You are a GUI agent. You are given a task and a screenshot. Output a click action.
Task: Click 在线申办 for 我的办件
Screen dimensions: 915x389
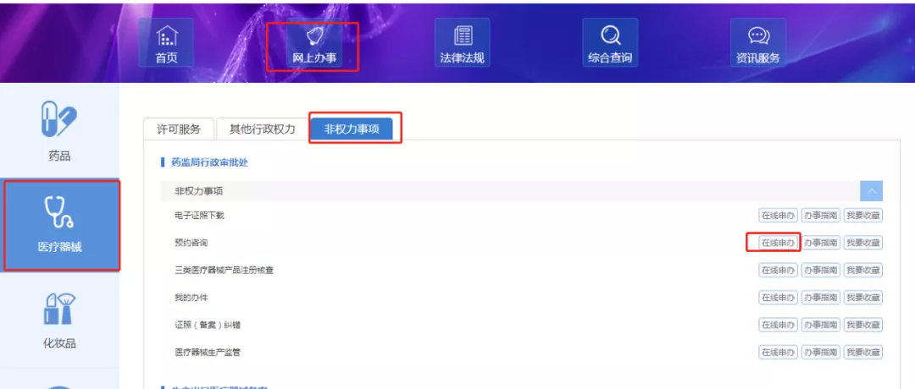(x=778, y=298)
